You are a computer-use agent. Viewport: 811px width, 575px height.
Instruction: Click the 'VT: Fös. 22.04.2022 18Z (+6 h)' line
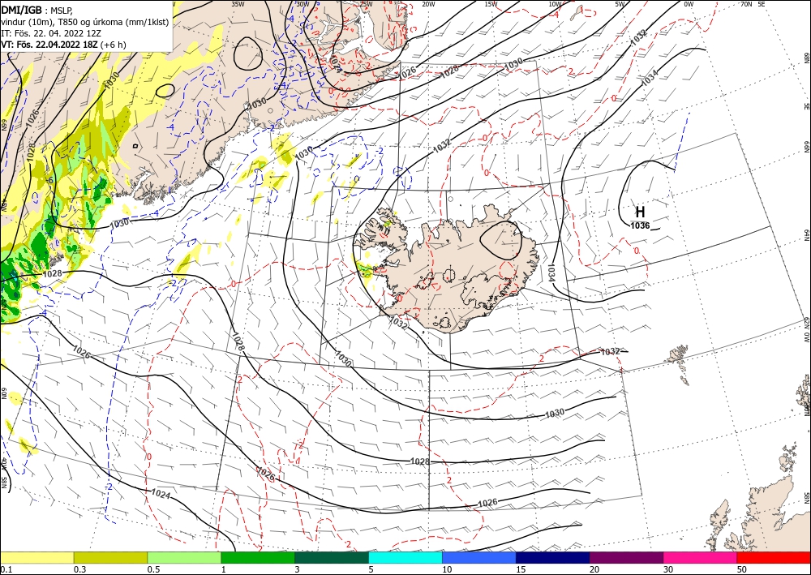click(63, 45)
